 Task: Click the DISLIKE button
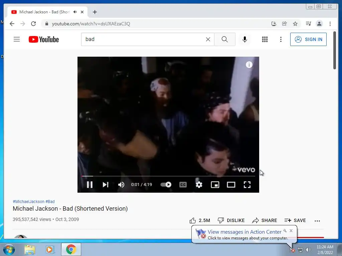pyautogui.click(x=231, y=221)
